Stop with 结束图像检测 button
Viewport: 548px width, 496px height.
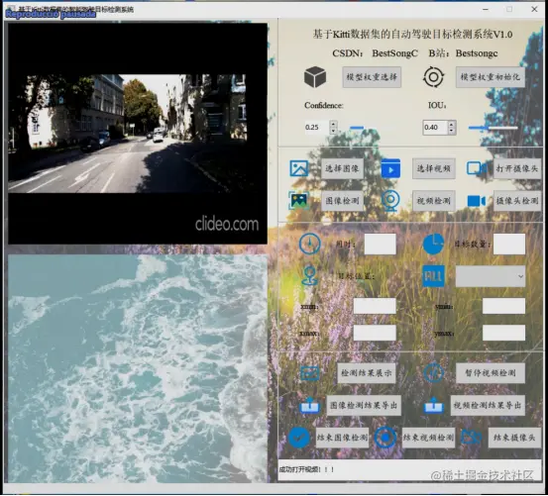pos(342,438)
